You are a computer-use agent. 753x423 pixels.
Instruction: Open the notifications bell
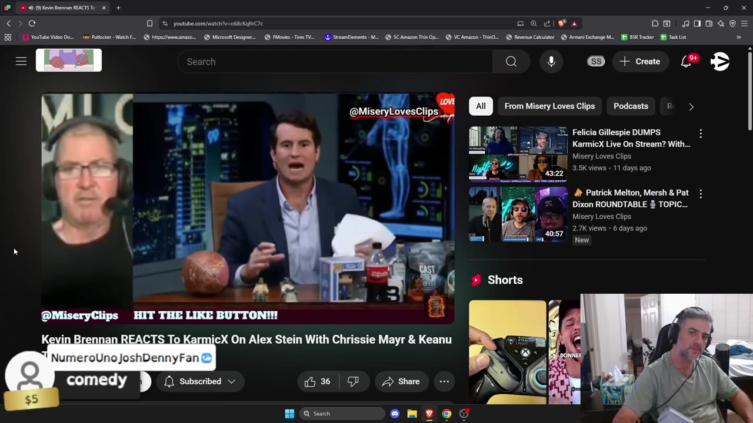(x=686, y=61)
